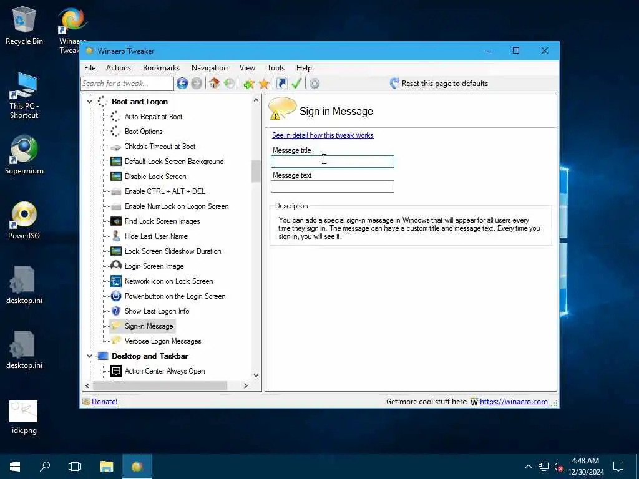This screenshot has width=639, height=479.
Task: Select Lock Screen Slideshow Duration
Action: click(x=173, y=251)
